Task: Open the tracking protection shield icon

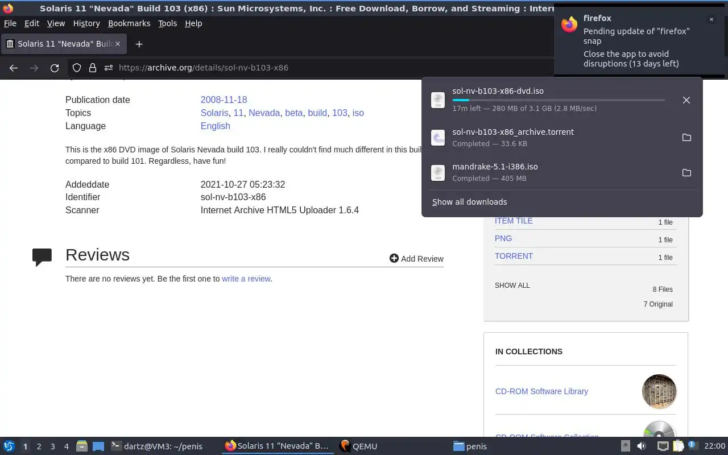Action: pyautogui.click(x=77, y=68)
